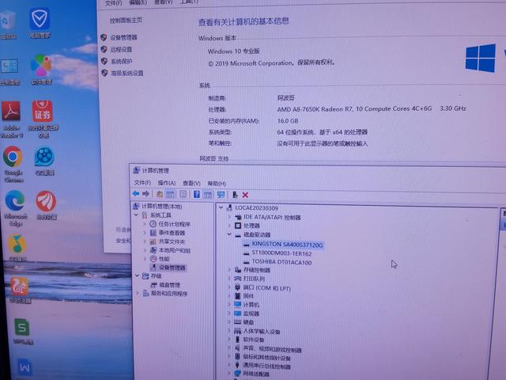Click the red X Uninstall device icon
The height and width of the screenshot is (380, 506).
click(x=245, y=195)
